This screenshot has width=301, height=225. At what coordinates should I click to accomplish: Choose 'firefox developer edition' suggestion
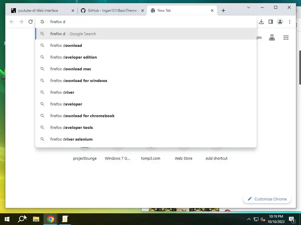pyautogui.click(x=146, y=57)
